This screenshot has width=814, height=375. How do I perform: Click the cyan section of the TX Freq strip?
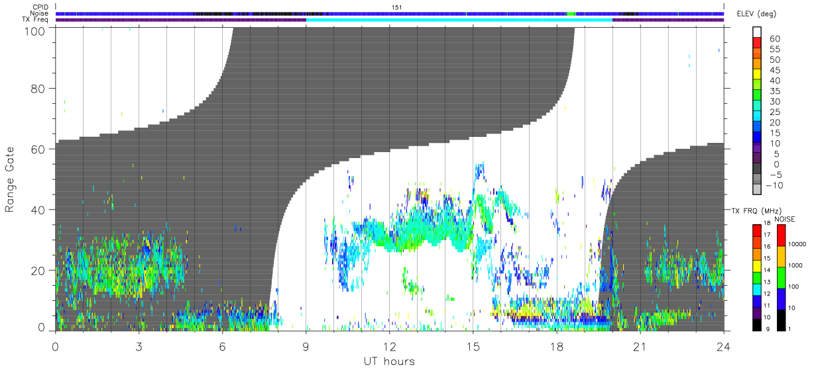(459, 20)
